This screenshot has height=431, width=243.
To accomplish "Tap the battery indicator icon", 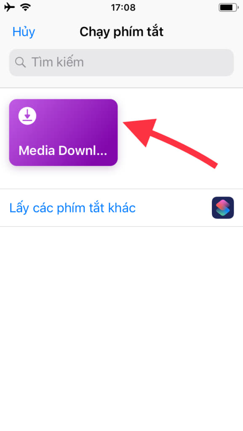I will (228, 8).
